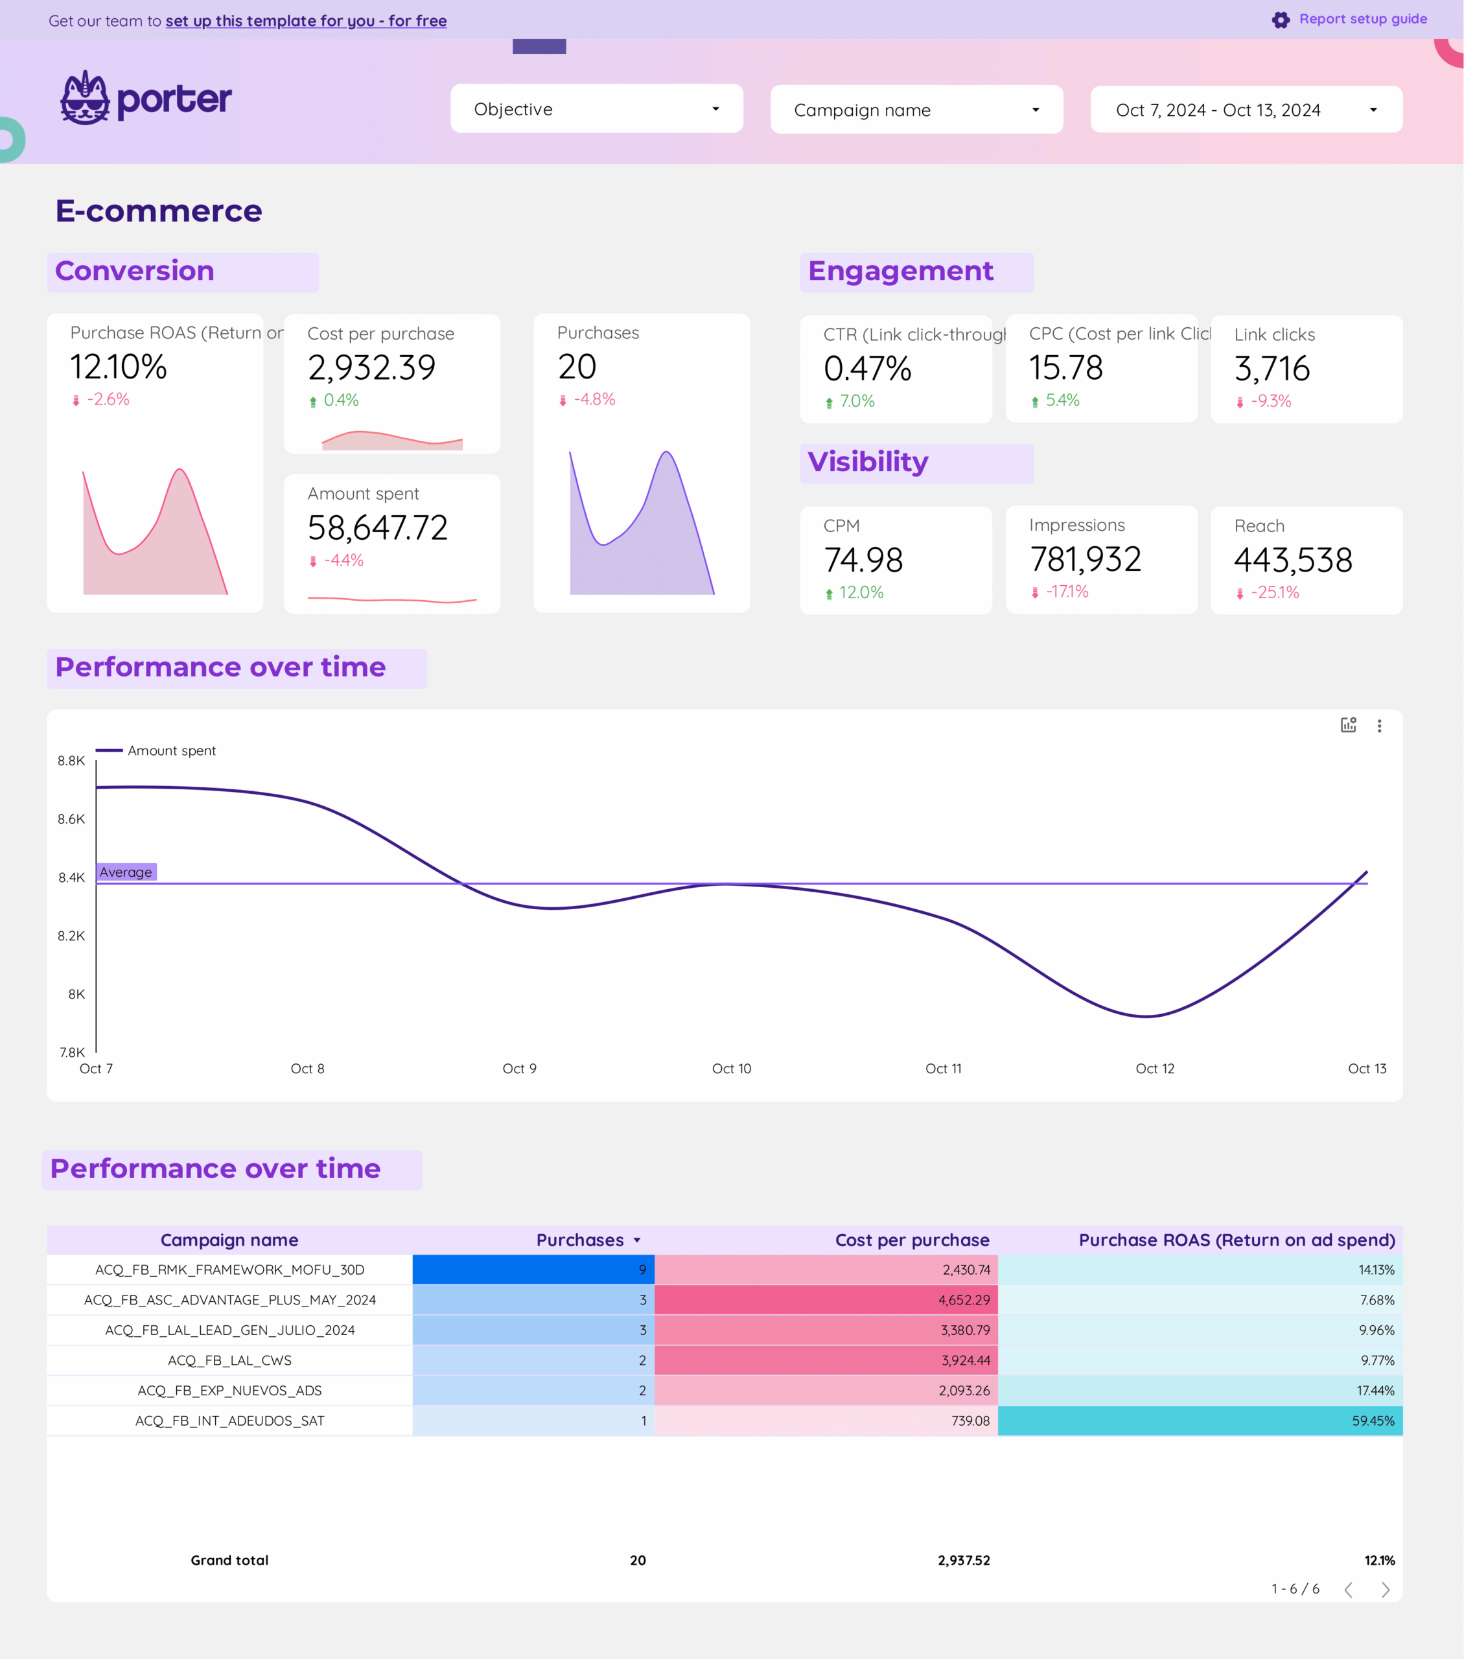Viewport: 1464px width, 1659px height.
Task: Open the date range picker
Action: 1246,110
